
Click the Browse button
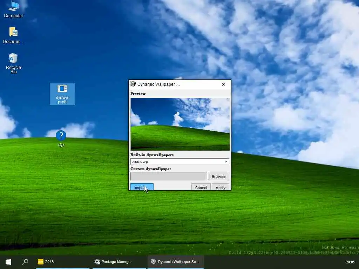coord(218,177)
